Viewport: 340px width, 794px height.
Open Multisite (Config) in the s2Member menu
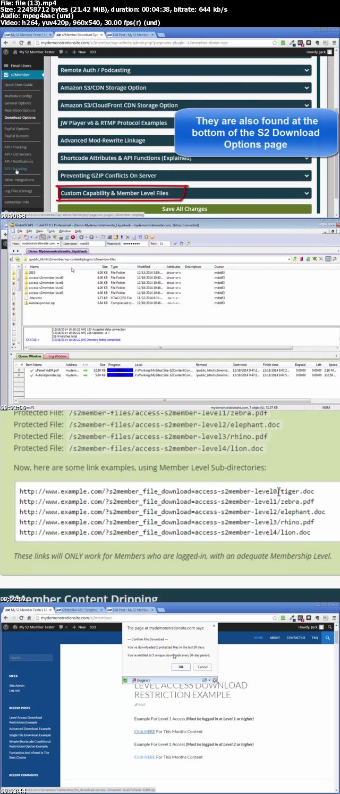(x=19, y=96)
